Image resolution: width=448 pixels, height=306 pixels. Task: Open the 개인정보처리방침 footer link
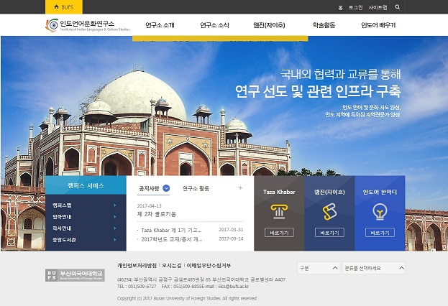point(137,265)
